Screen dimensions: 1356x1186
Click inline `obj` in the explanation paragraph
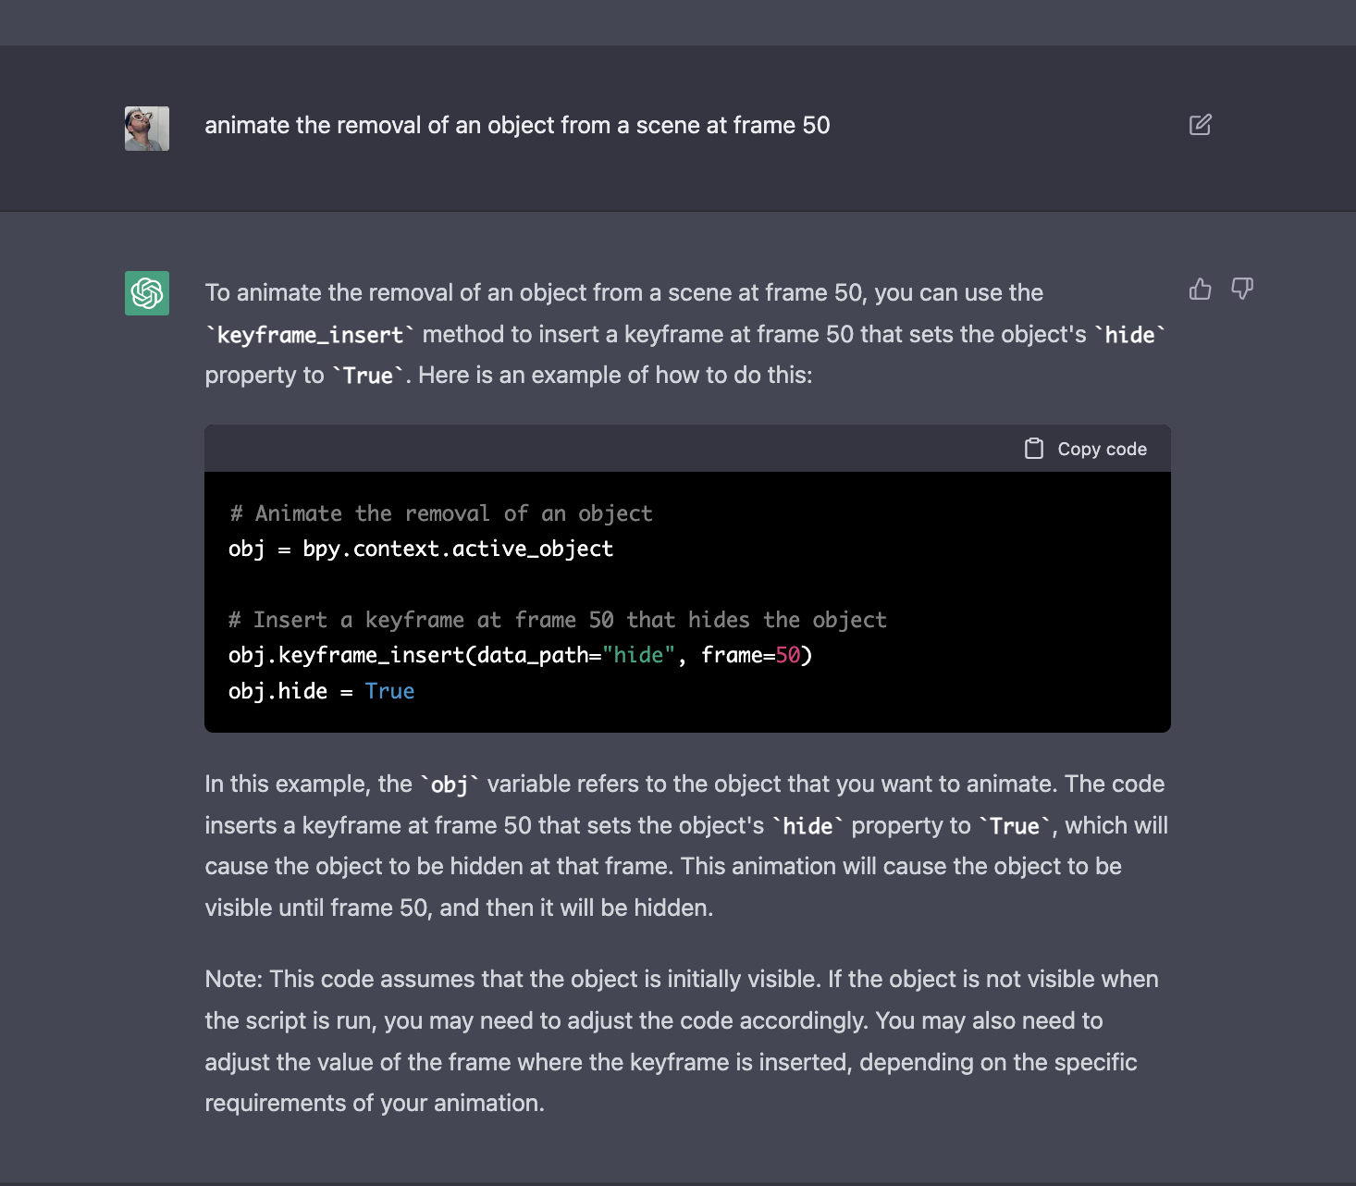pyautogui.click(x=450, y=785)
